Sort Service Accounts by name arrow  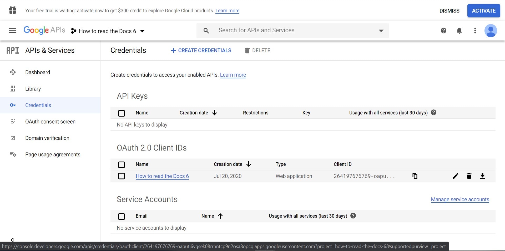(x=220, y=216)
